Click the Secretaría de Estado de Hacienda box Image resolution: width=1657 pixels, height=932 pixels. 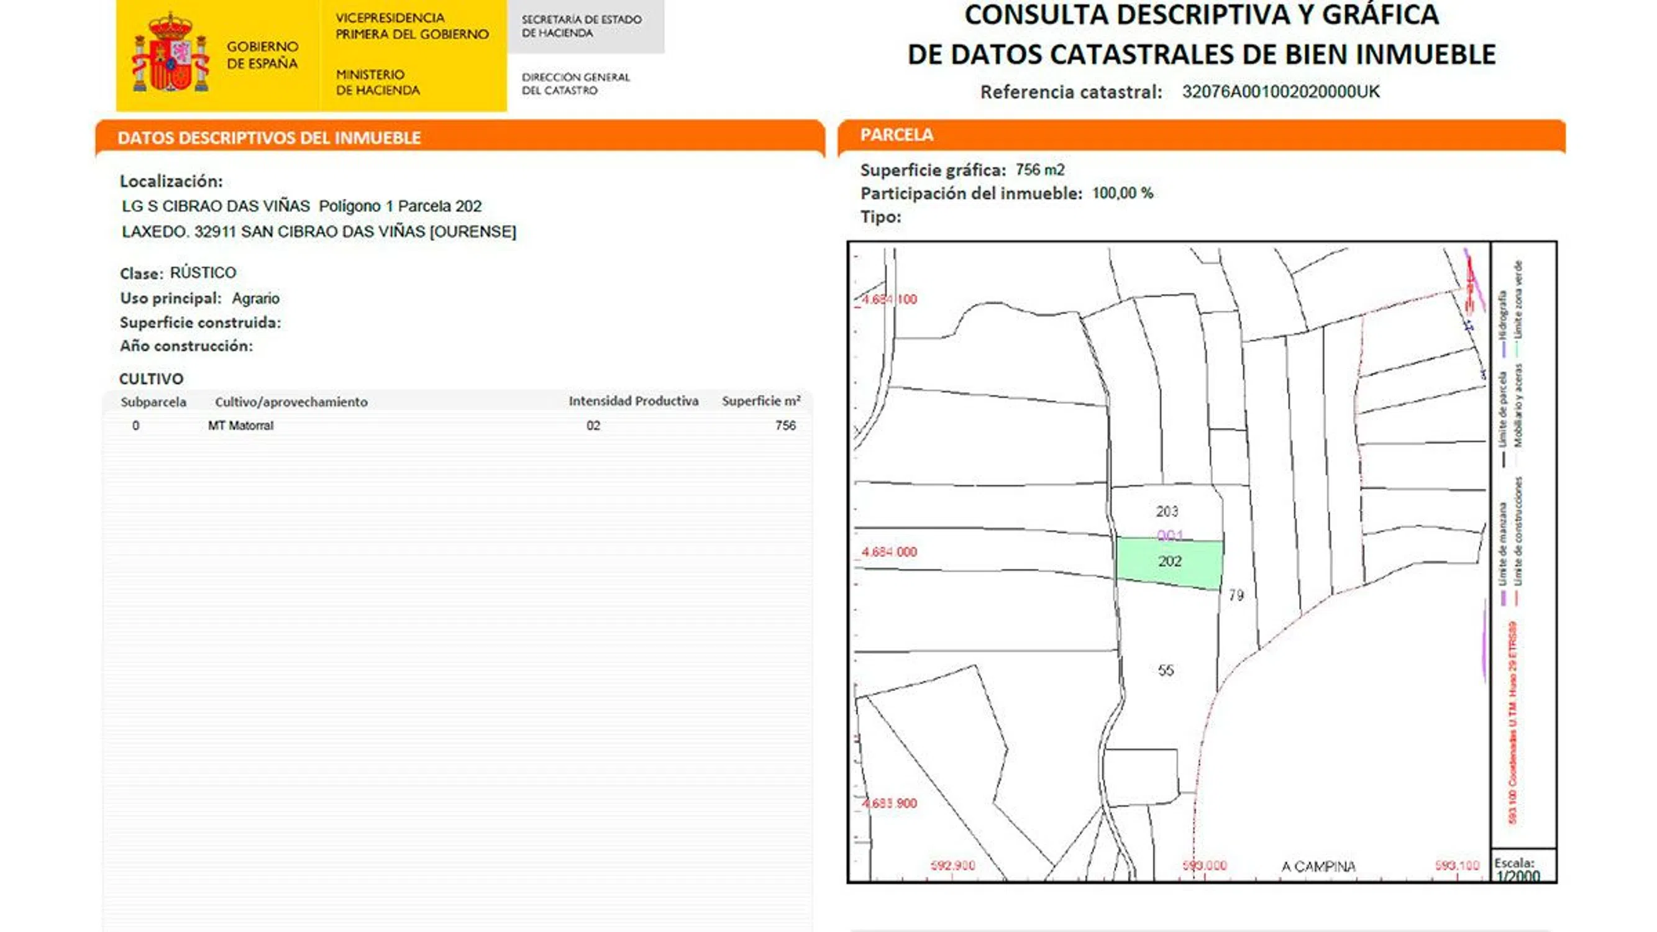[x=582, y=26]
